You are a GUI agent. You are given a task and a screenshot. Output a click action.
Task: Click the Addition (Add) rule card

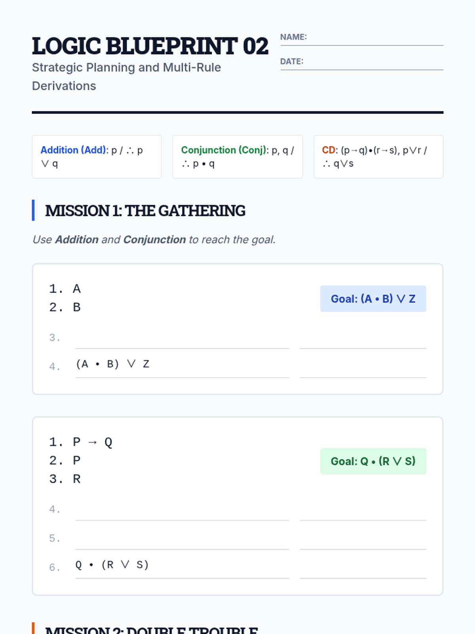pyautogui.click(x=97, y=157)
